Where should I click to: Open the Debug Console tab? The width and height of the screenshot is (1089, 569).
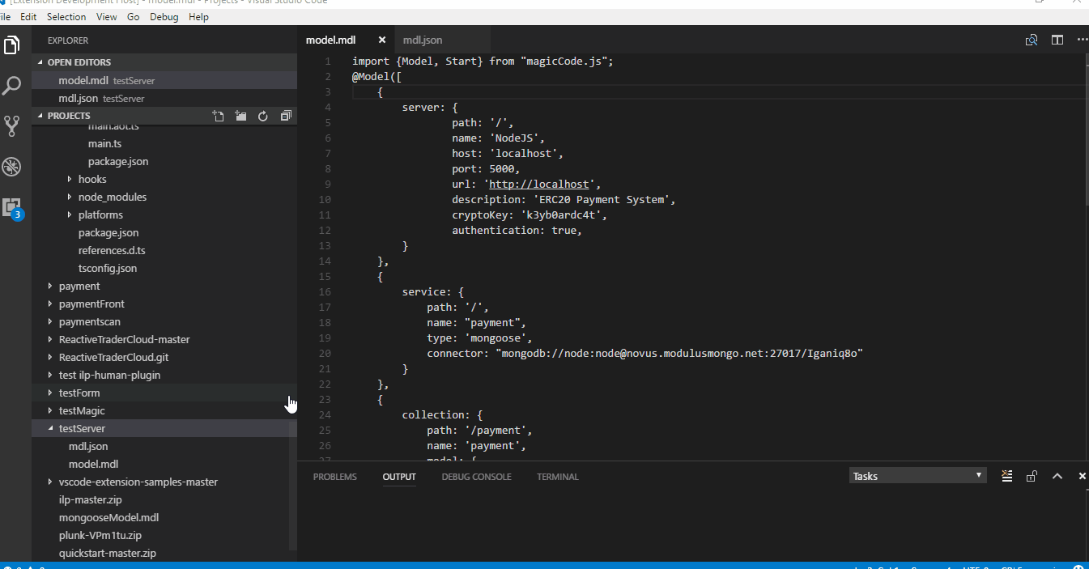pyautogui.click(x=476, y=477)
